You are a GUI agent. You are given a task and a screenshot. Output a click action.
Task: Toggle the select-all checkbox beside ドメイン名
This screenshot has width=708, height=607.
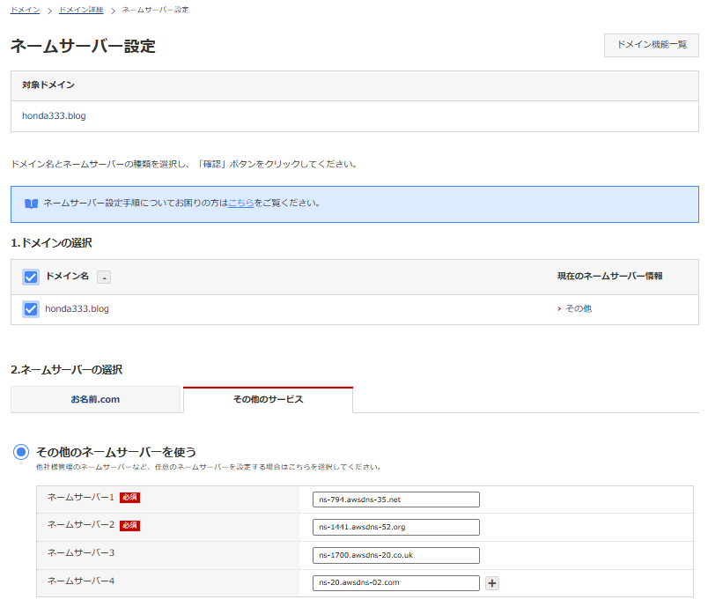pyautogui.click(x=31, y=277)
